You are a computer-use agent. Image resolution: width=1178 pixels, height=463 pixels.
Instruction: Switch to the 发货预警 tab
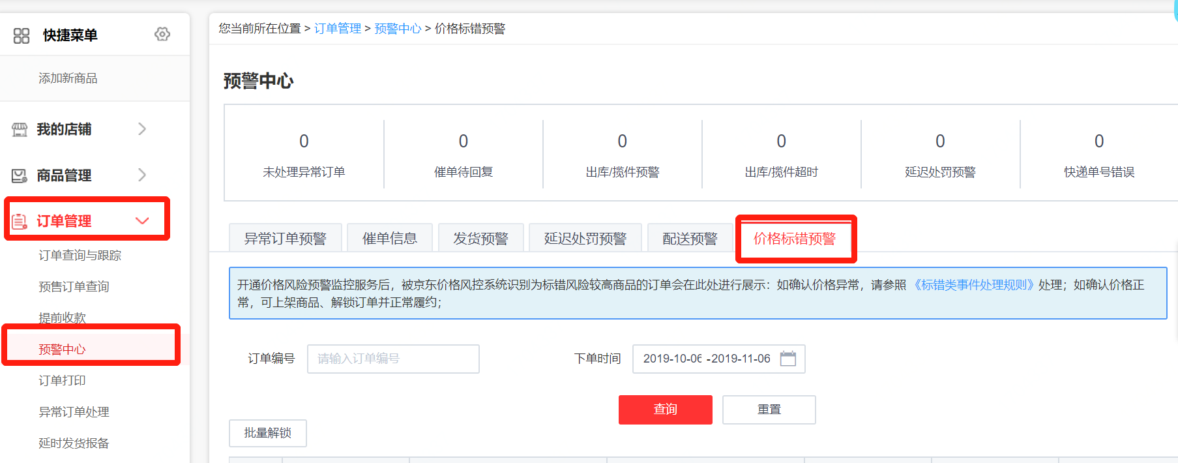point(480,239)
